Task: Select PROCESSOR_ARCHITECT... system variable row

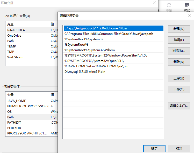Action: point(32,133)
